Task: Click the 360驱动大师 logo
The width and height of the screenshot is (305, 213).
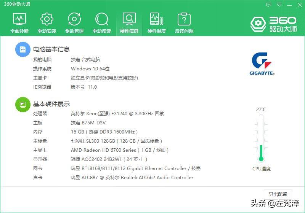Action: point(273,24)
